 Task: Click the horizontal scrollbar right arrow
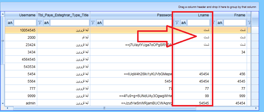click(x=256, y=108)
